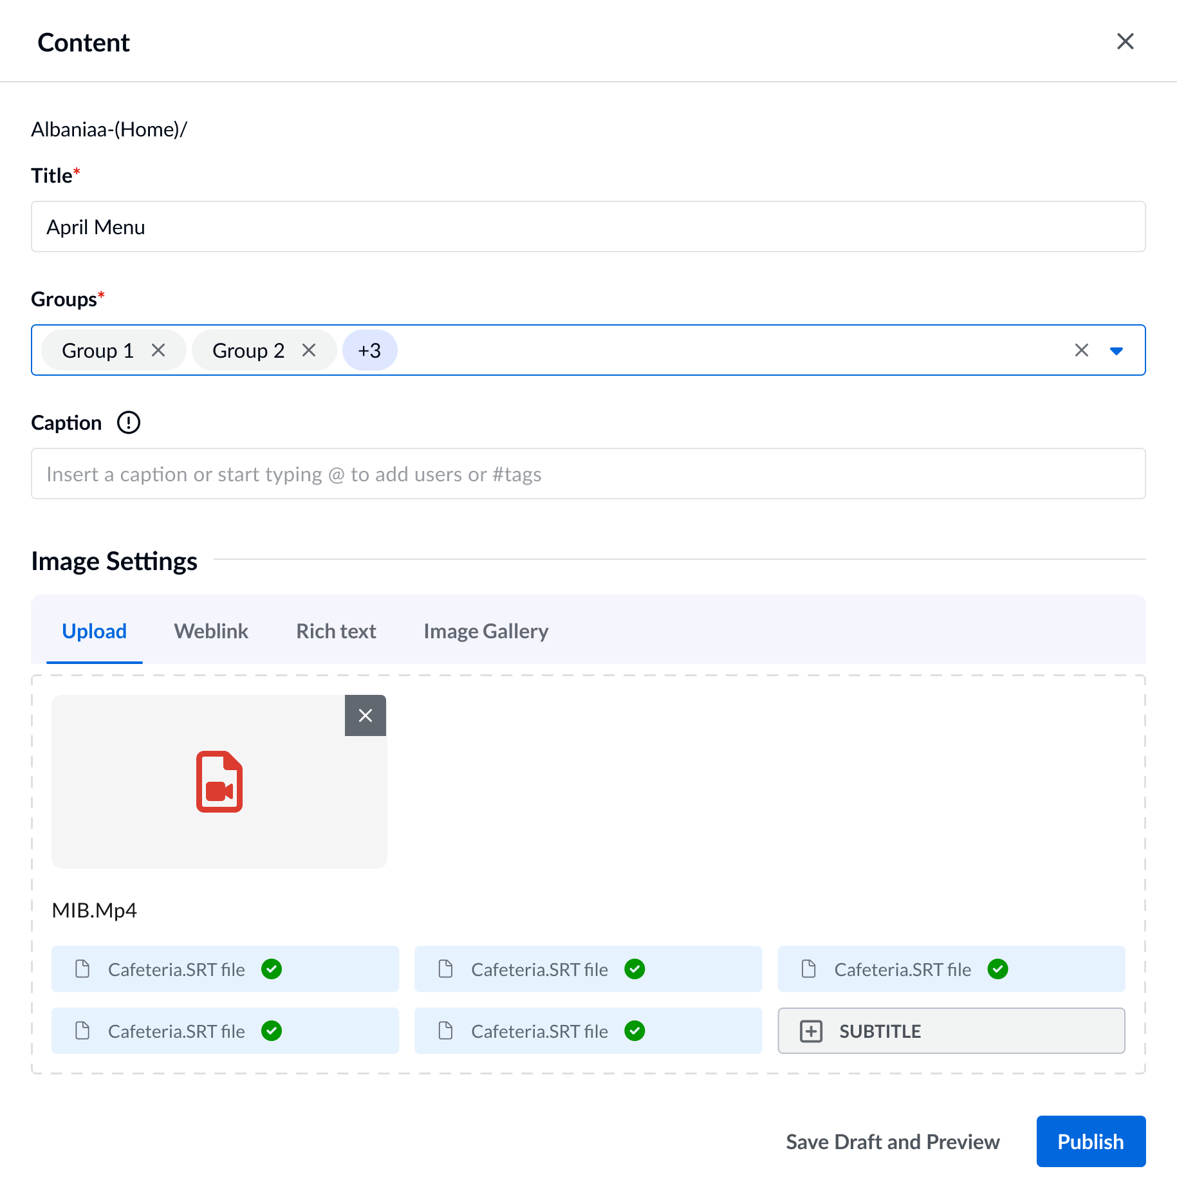
Task: Click green checkmark on middle Cafeteria.SRT file
Action: click(x=635, y=969)
